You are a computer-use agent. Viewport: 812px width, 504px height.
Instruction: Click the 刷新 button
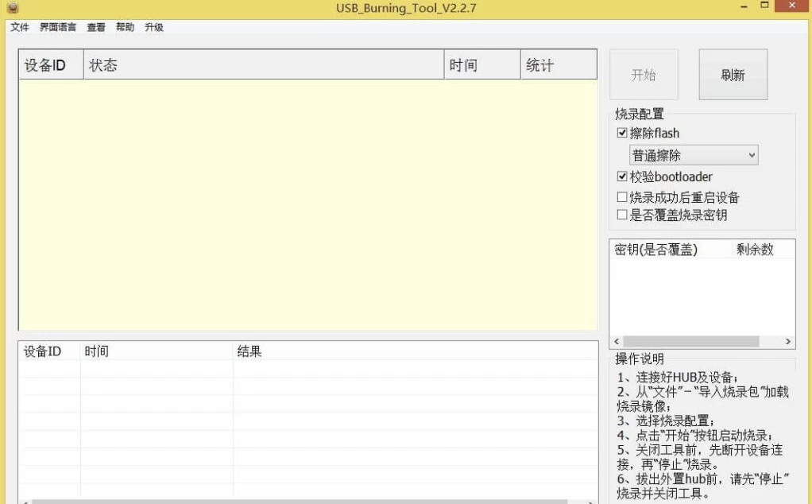click(733, 75)
